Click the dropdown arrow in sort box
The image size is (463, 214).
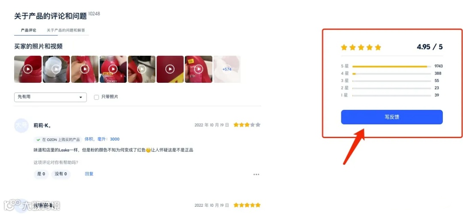pyautogui.click(x=81, y=97)
